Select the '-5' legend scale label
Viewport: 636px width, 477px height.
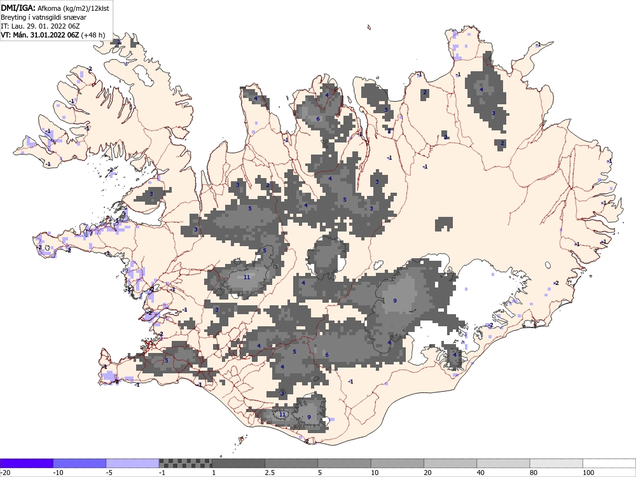[109, 473]
